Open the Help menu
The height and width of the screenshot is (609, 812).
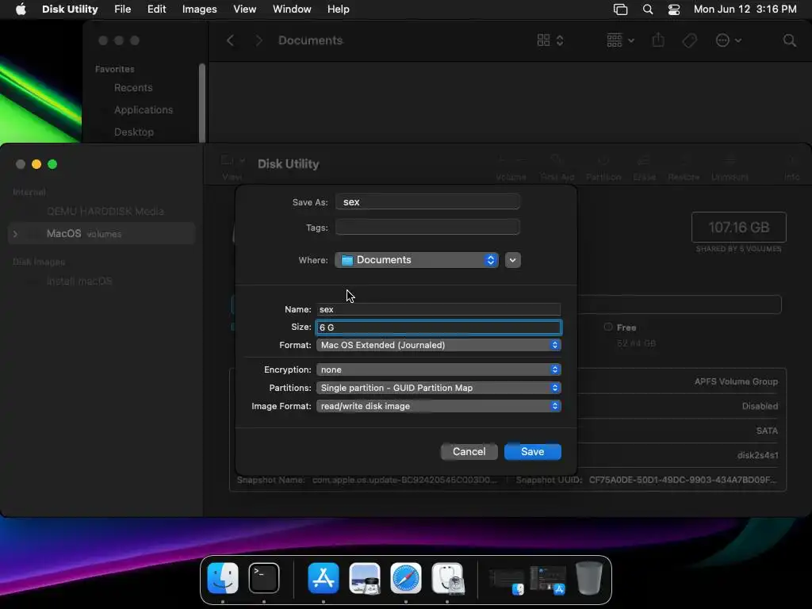[338, 10]
